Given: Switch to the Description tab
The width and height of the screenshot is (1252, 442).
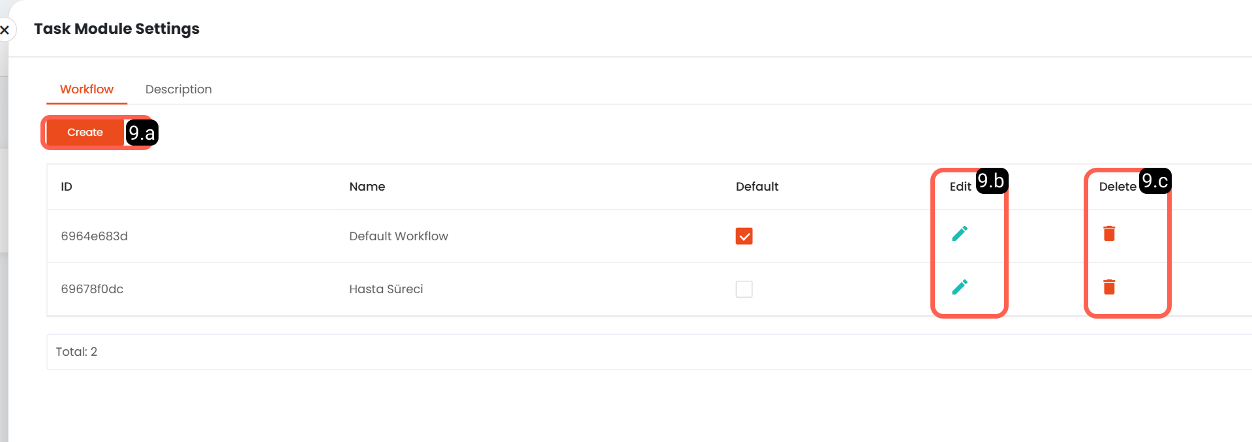Looking at the screenshot, I should (x=178, y=89).
